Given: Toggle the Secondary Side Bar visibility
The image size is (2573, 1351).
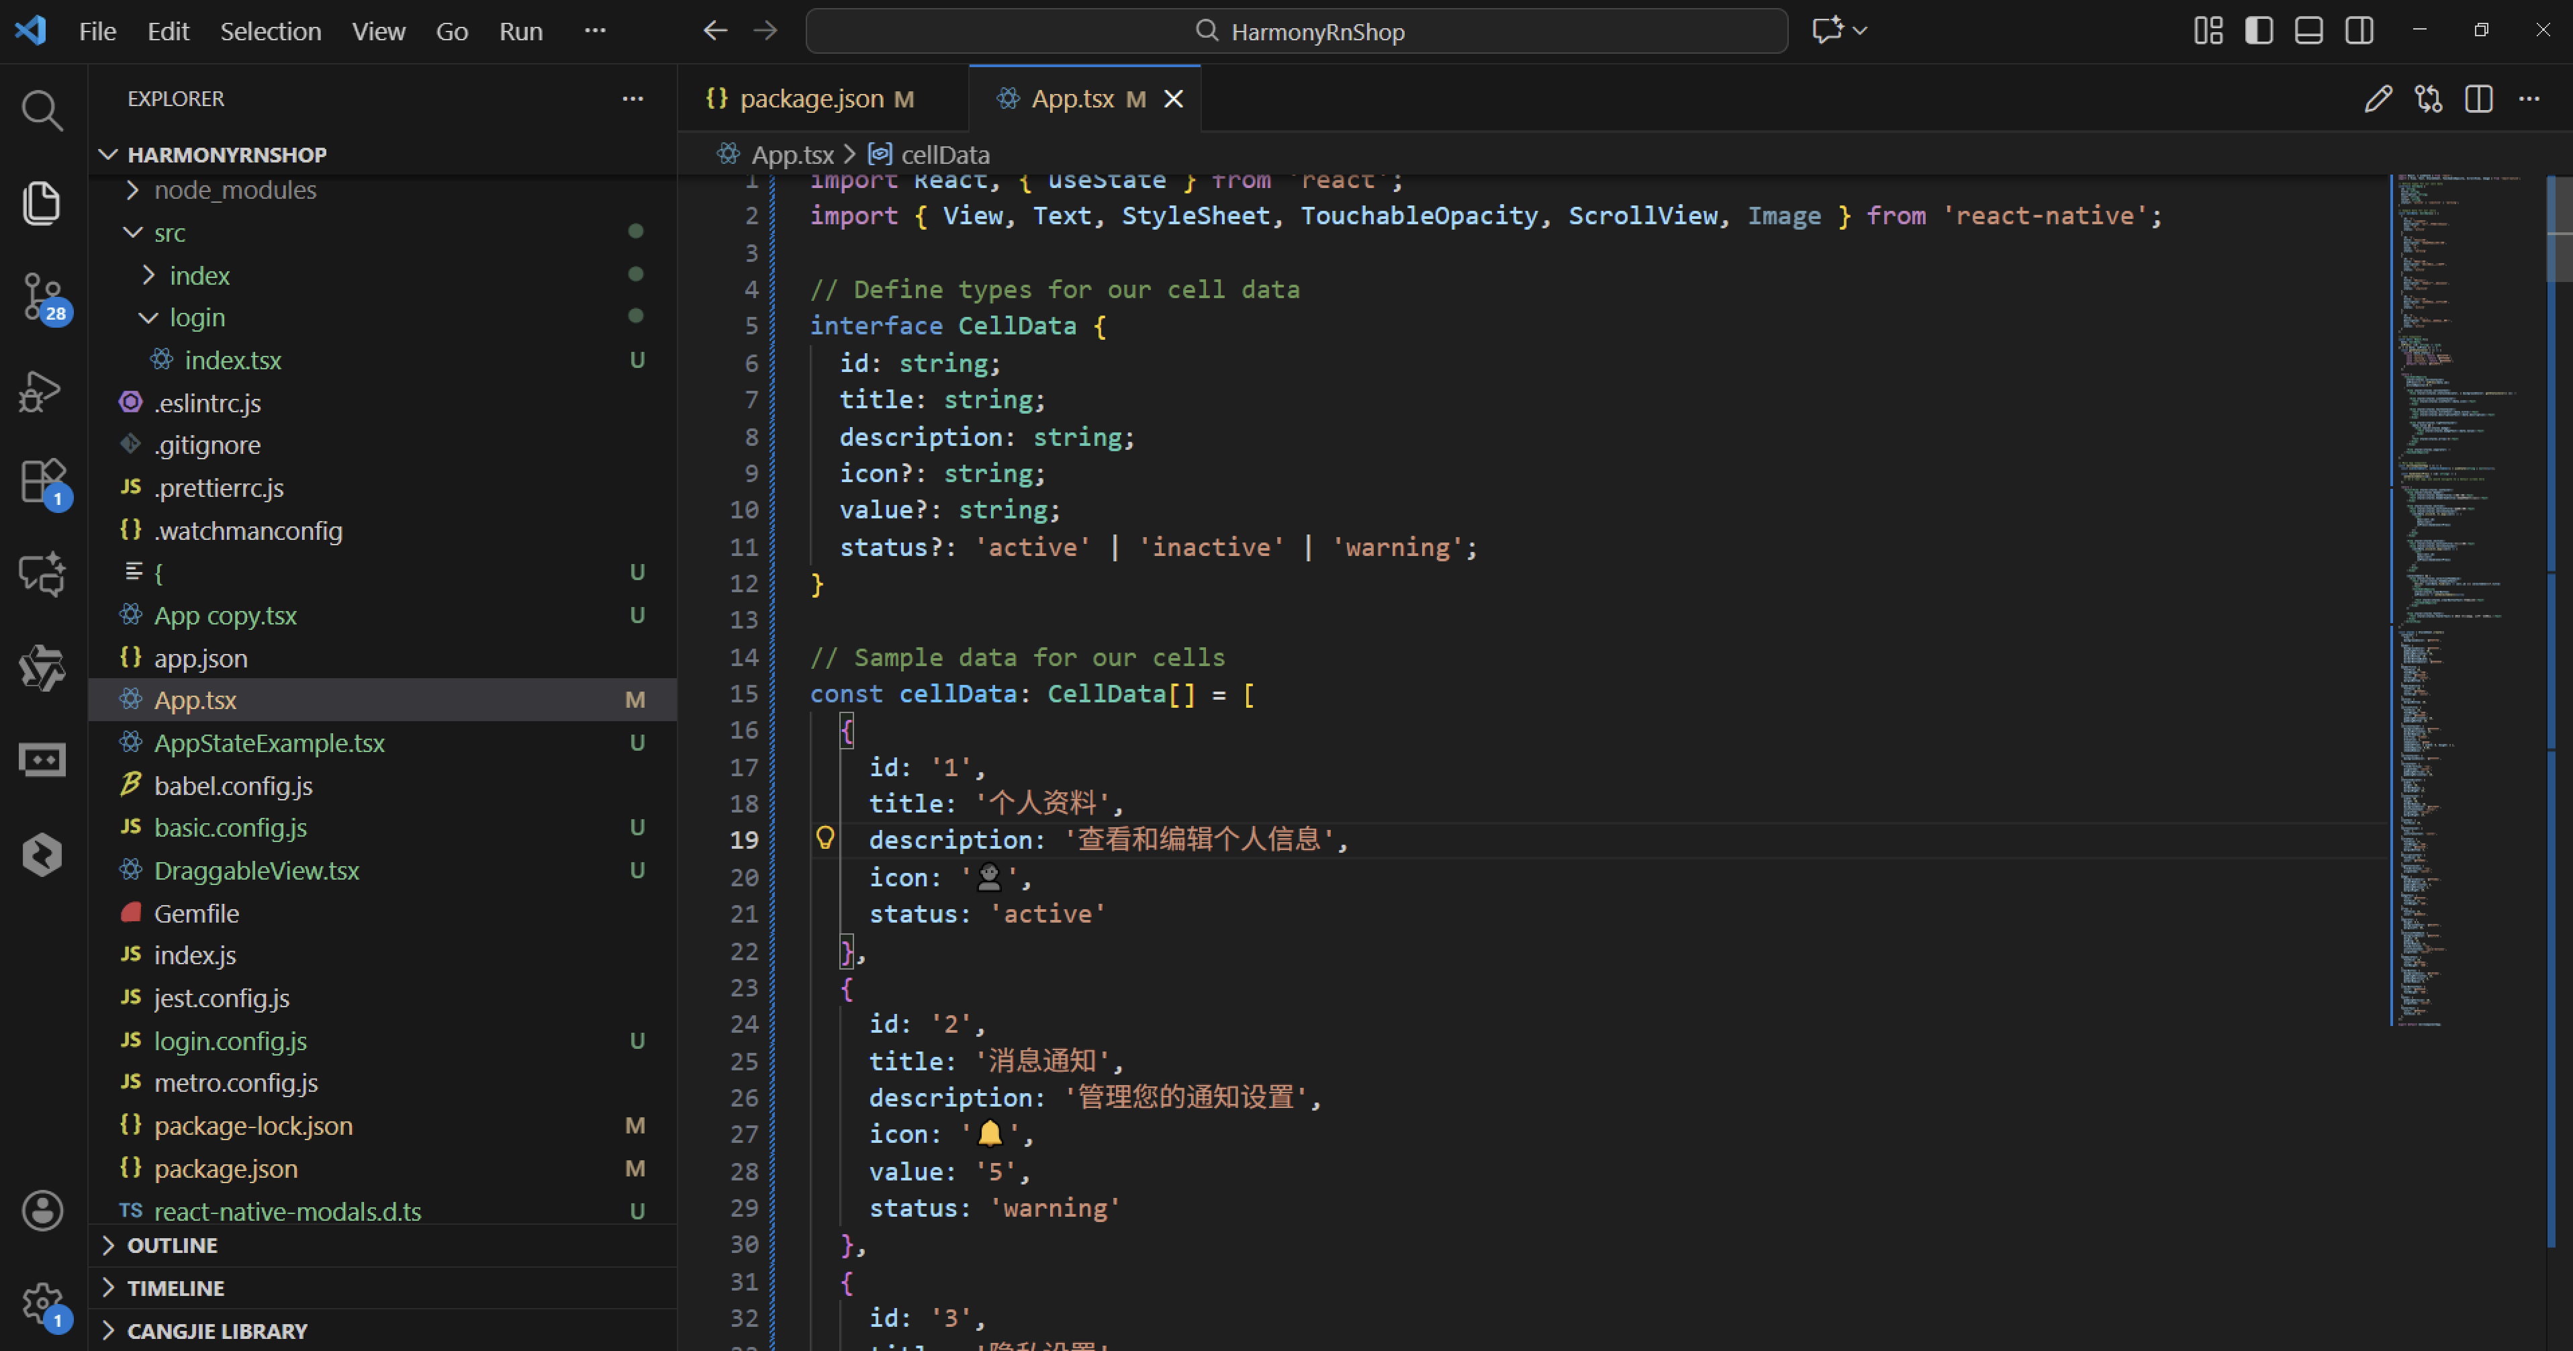Looking at the screenshot, I should pos(2359,31).
